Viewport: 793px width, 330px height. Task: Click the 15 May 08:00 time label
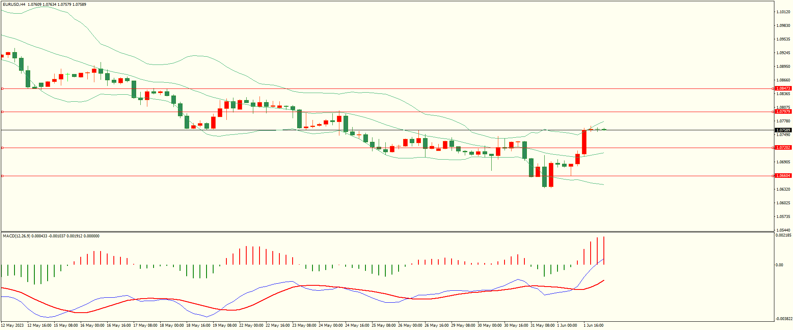click(x=66, y=325)
